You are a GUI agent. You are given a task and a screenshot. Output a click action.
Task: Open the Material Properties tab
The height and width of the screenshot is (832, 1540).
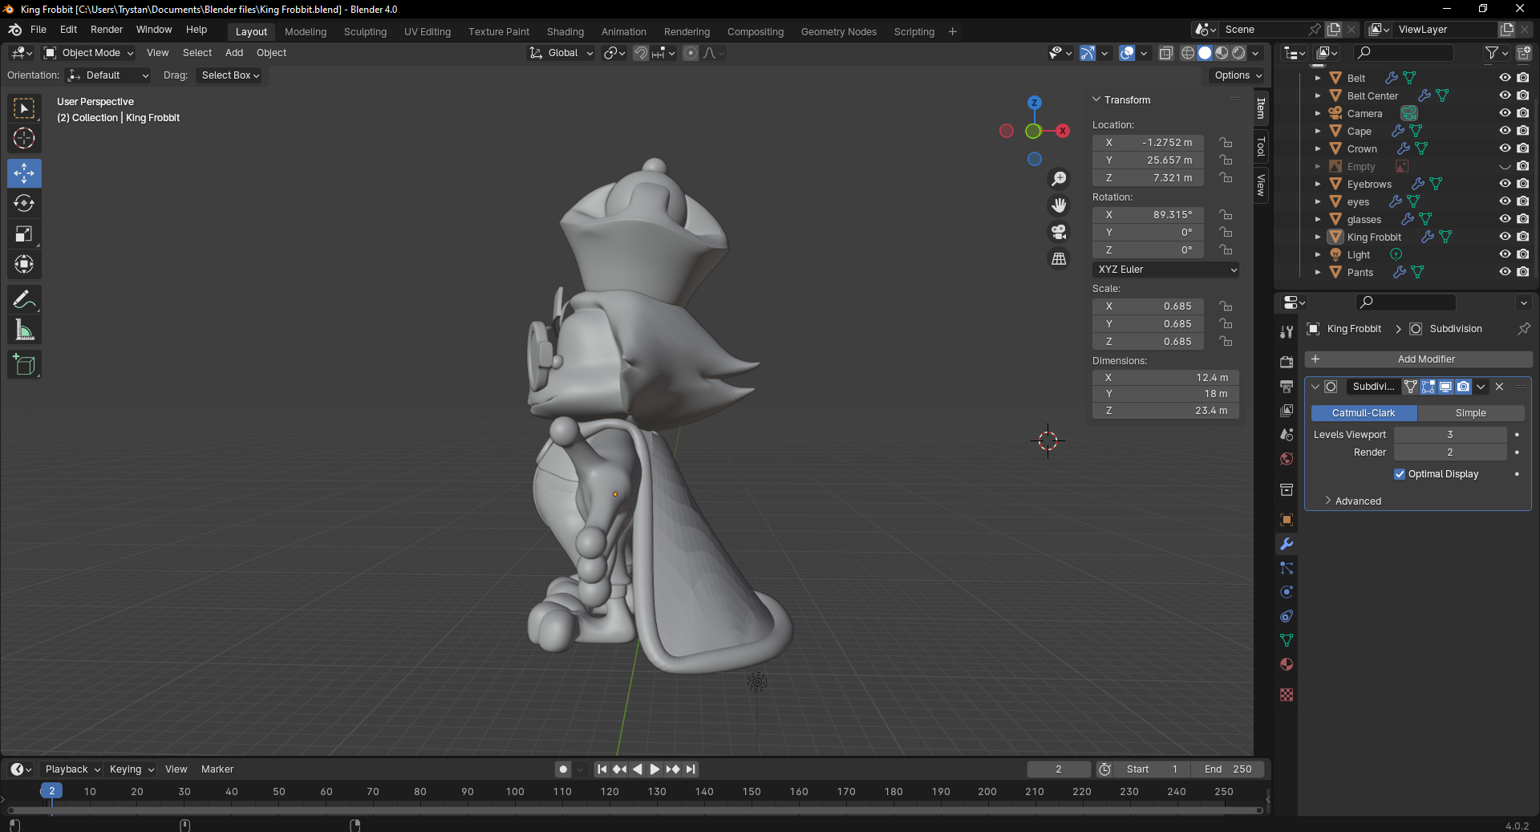click(x=1287, y=664)
